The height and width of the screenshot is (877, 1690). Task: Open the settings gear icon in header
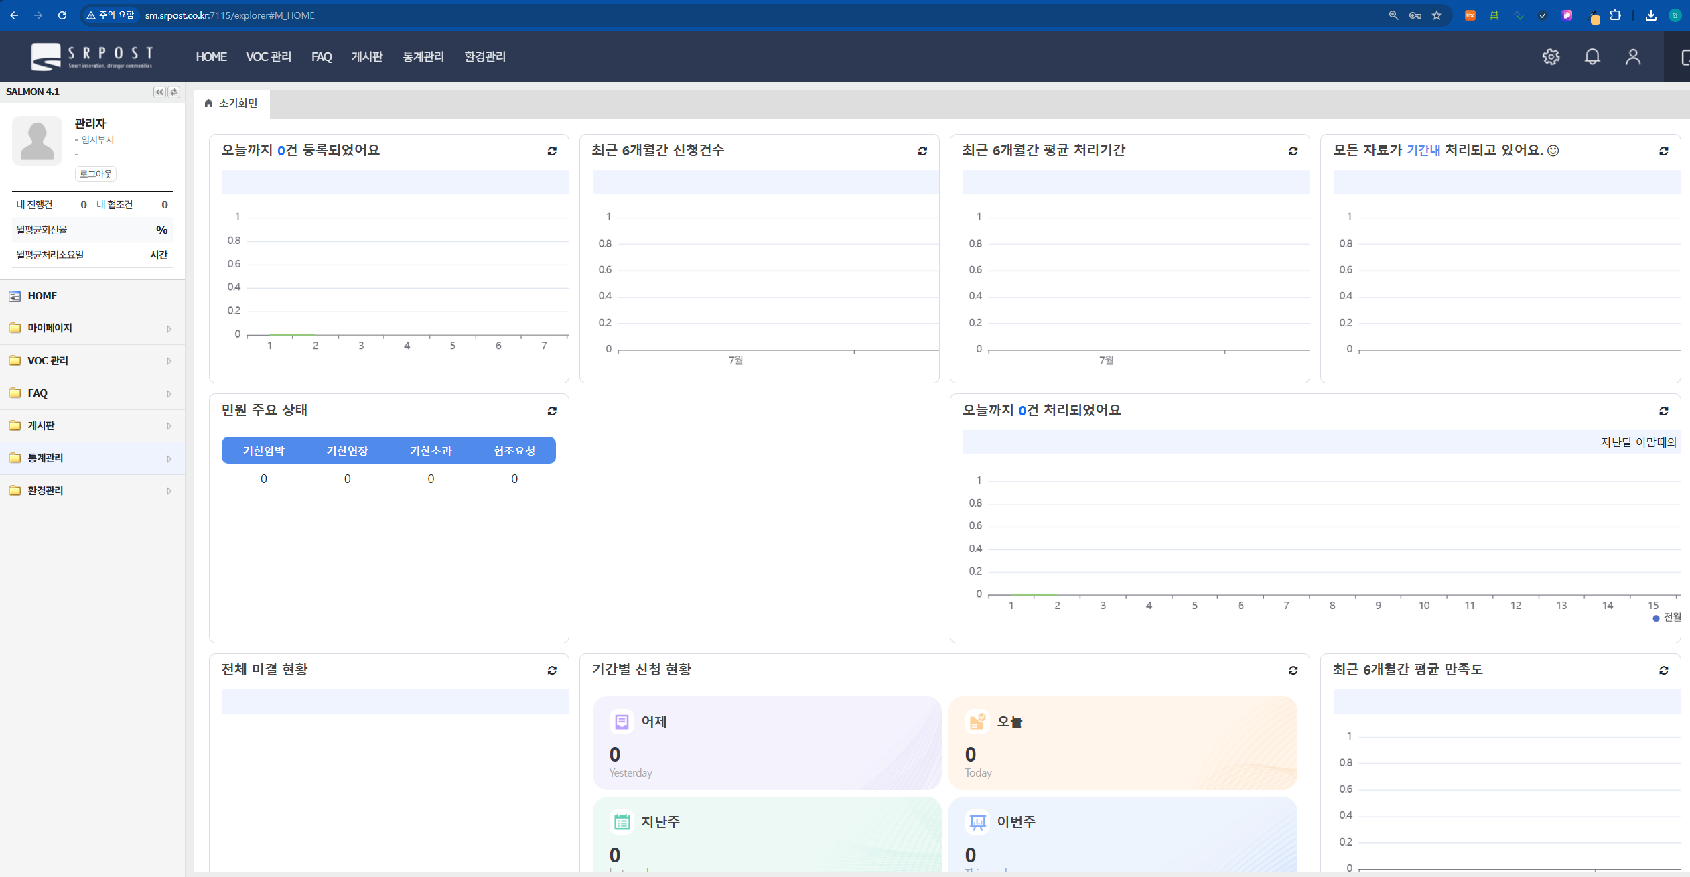click(1551, 57)
